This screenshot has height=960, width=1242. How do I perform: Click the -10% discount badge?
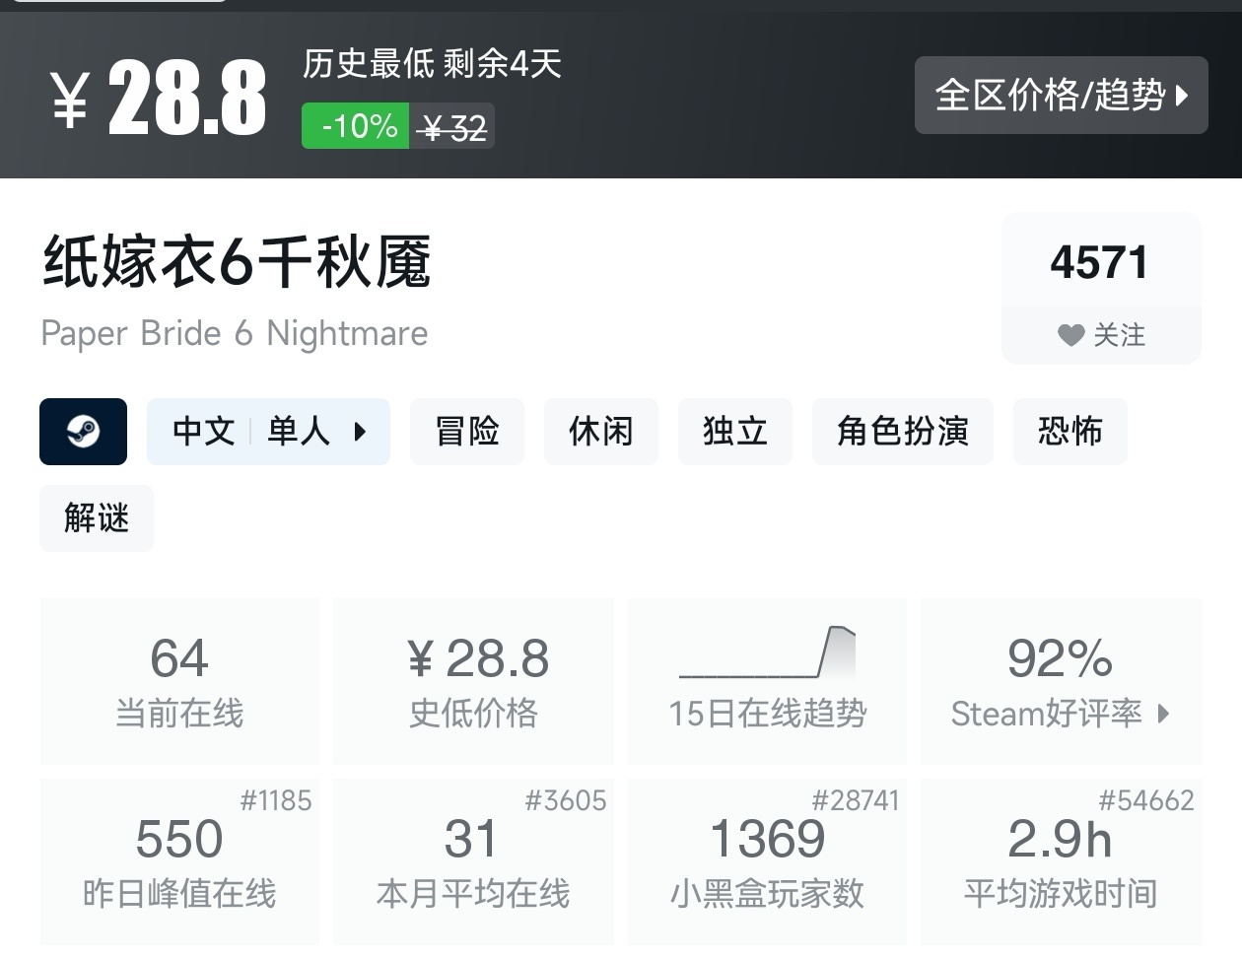[356, 127]
